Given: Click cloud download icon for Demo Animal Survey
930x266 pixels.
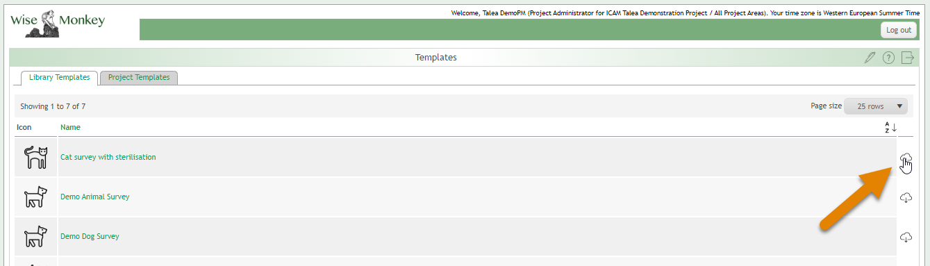Looking at the screenshot, I should coord(906,198).
